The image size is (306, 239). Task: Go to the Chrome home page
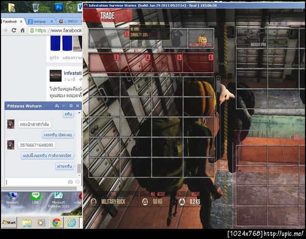pyautogui.click(x=22, y=30)
